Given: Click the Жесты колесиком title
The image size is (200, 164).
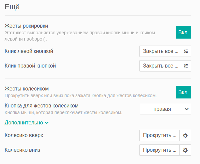Looking at the screenshot, I should (27, 88).
